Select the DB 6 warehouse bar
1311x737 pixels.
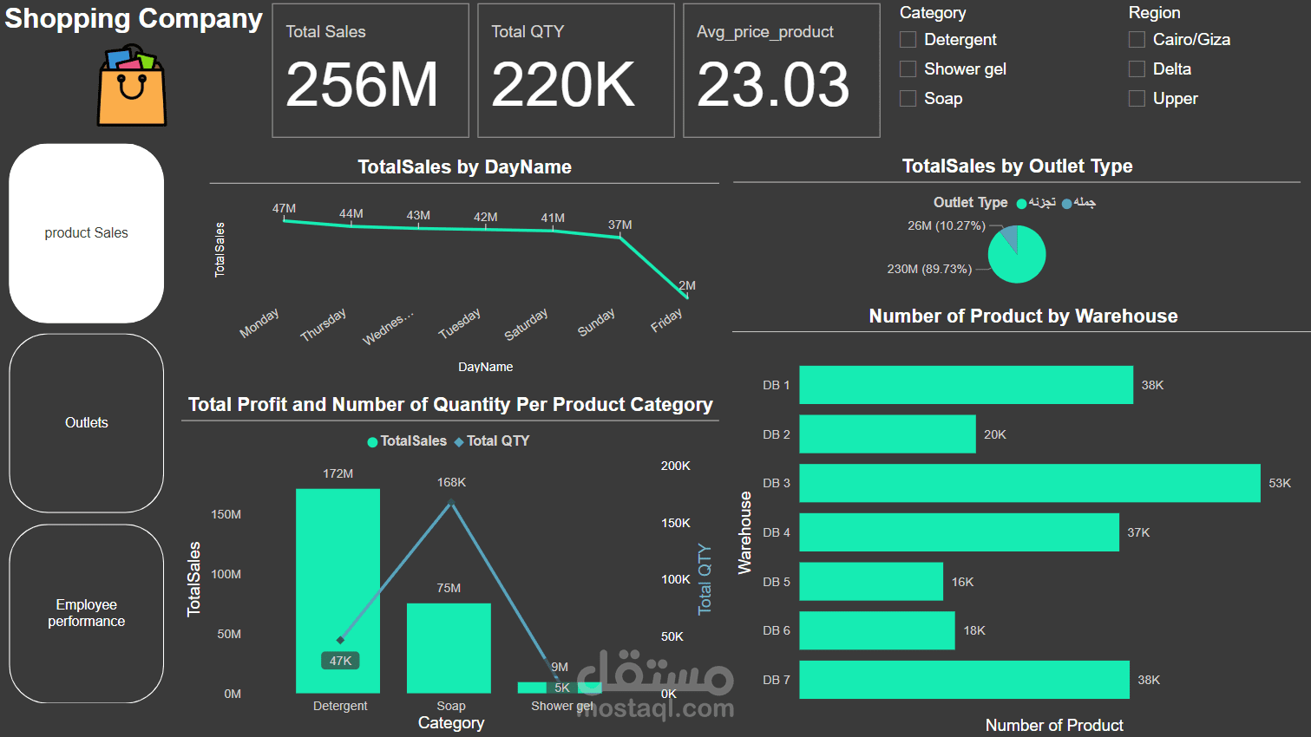[x=877, y=630]
